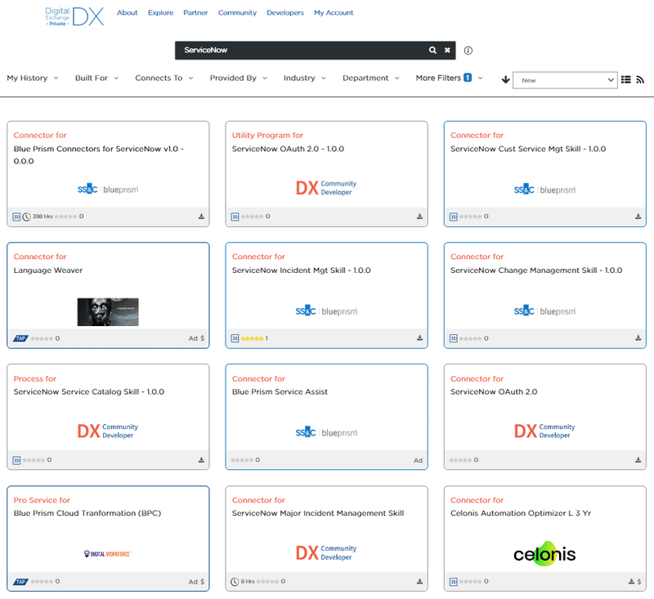
Task: Download ServiceNow OAuth 2.0 - 1.0.0 utility
Action: pos(419,217)
